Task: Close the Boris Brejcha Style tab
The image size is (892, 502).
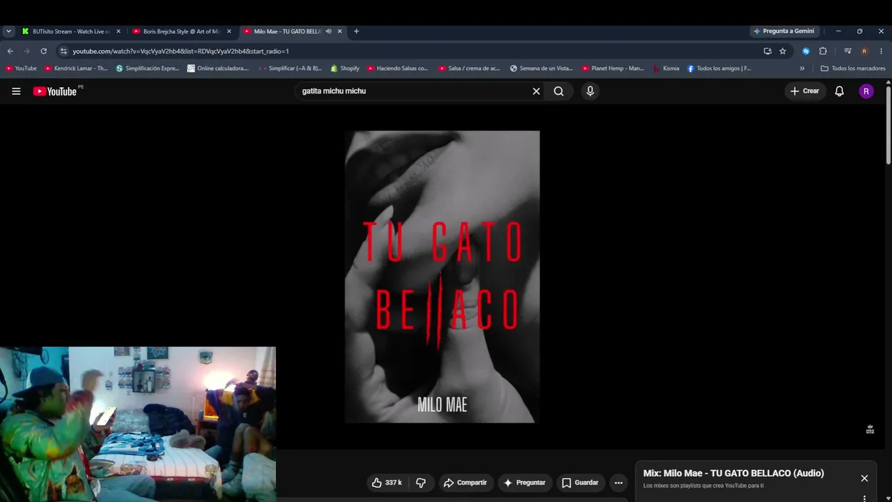Action: (x=229, y=31)
